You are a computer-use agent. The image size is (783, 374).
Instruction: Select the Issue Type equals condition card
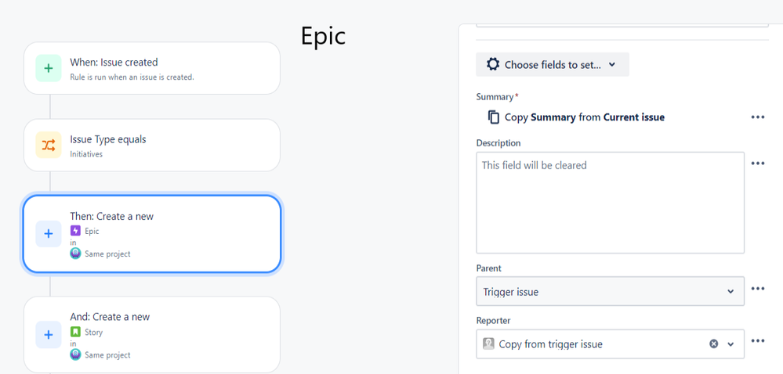(x=152, y=145)
